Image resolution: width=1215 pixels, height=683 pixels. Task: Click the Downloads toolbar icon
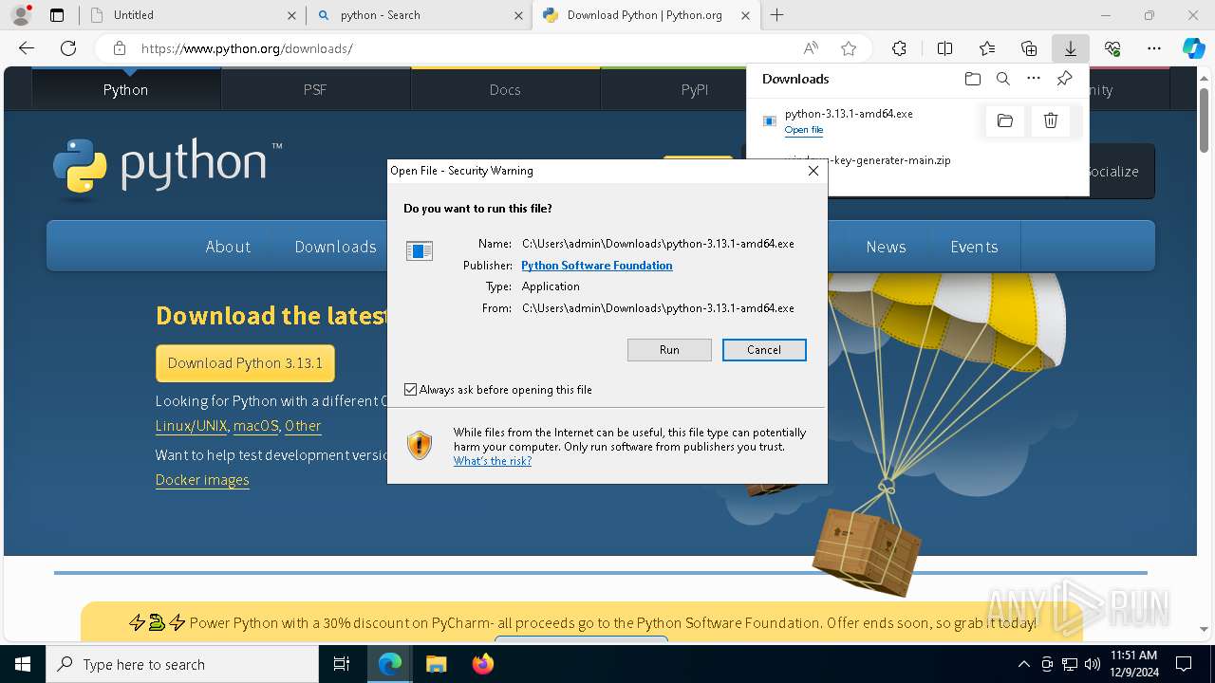(1070, 48)
